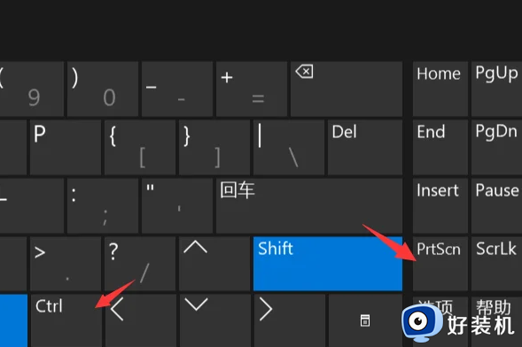
Task: Click the Insert key
Action: click(440, 205)
